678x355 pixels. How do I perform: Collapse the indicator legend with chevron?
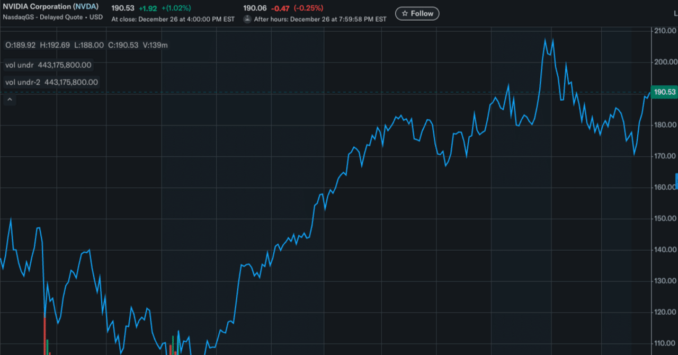click(x=10, y=99)
